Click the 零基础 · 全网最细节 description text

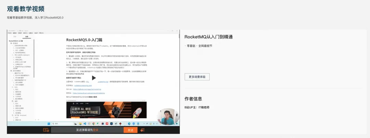(198, 46)
